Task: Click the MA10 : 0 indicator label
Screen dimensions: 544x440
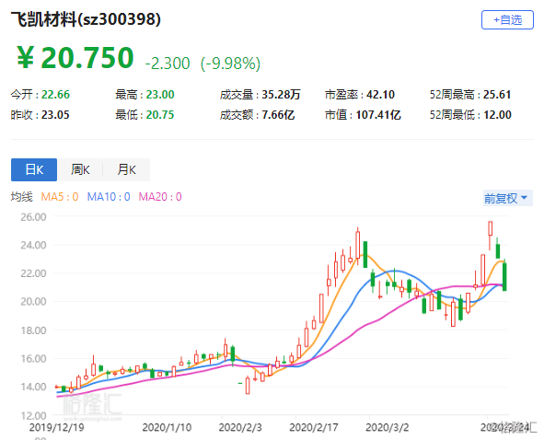Action: (x=109, y=197)
